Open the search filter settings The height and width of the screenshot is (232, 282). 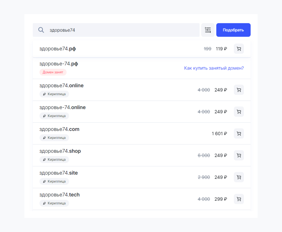pos(208,30)
